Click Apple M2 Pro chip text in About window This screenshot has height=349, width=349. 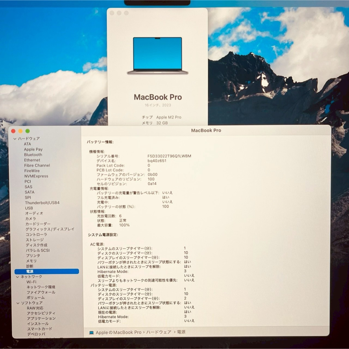tap(169, 117)
